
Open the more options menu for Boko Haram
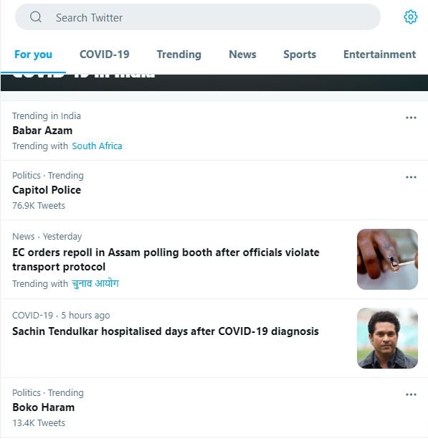click(411, 395)
